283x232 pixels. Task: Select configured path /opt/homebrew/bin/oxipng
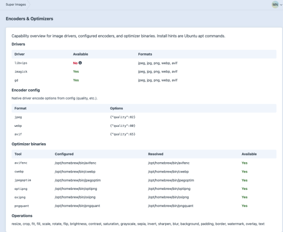[x=75, y=197]
